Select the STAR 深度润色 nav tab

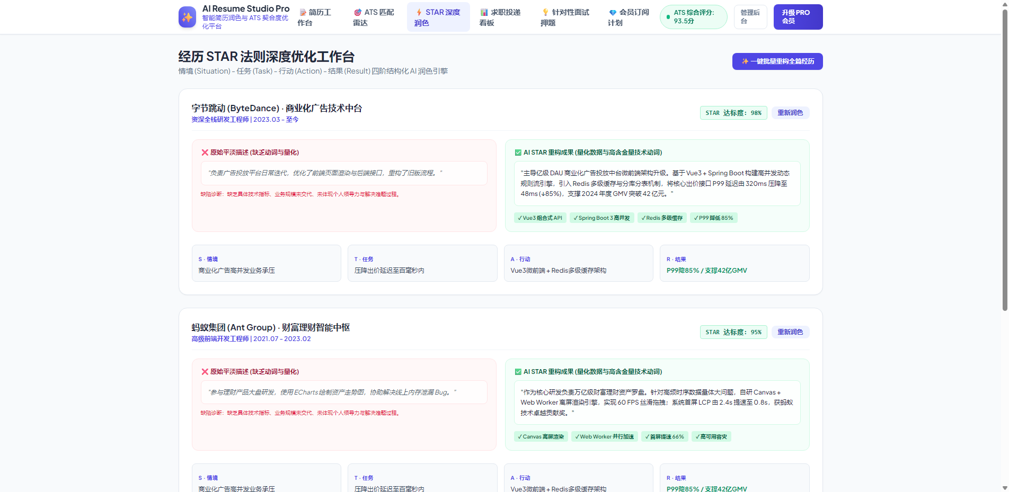[x=438, y=17]
